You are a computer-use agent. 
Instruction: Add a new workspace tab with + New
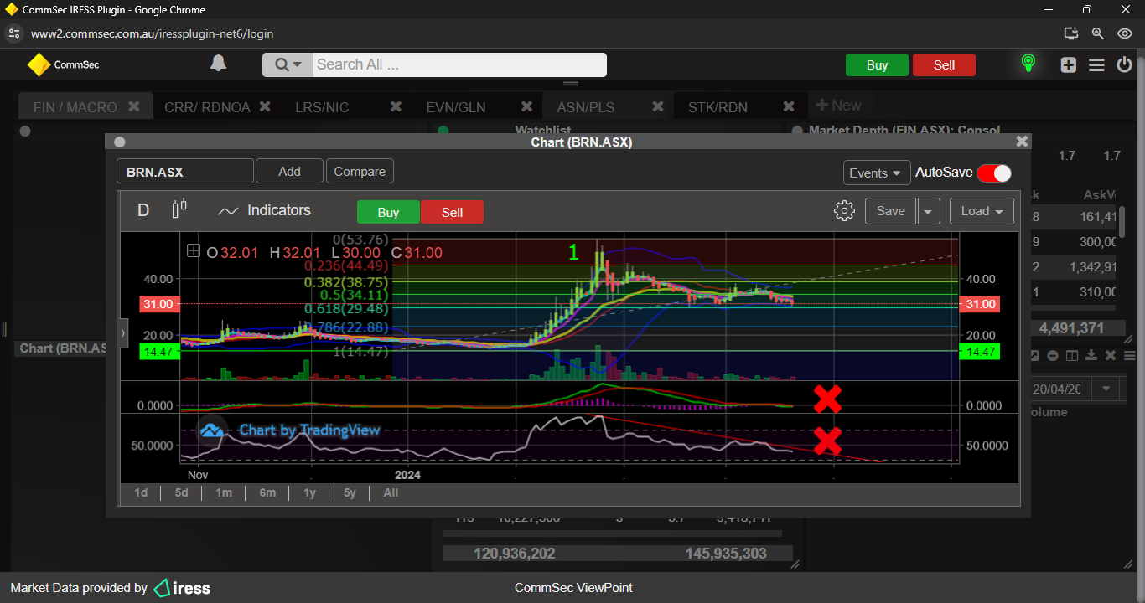click(x=838, y=106)
